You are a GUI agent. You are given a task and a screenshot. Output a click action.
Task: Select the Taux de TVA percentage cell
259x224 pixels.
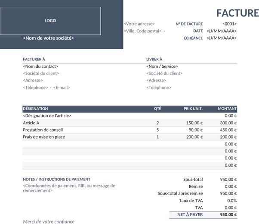pyautogui.click(x=232, y=201)
